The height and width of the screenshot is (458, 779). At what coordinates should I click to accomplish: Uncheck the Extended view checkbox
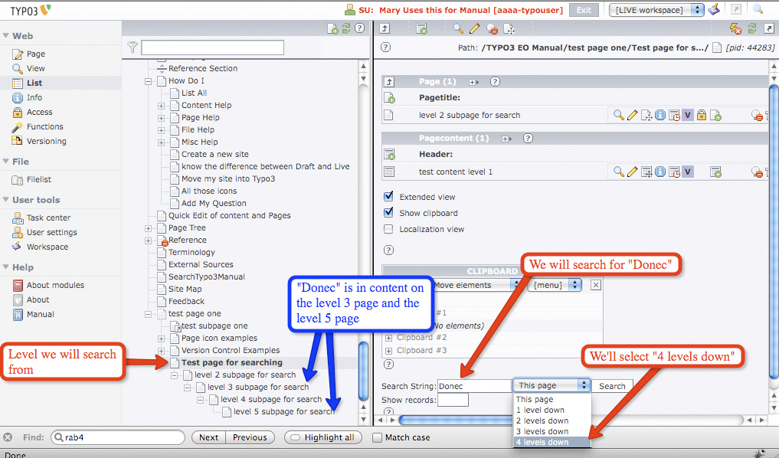click(x=388, y=197)
